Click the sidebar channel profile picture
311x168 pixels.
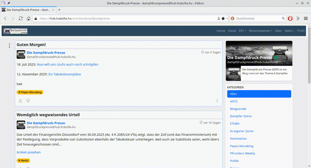coord(233,73)
